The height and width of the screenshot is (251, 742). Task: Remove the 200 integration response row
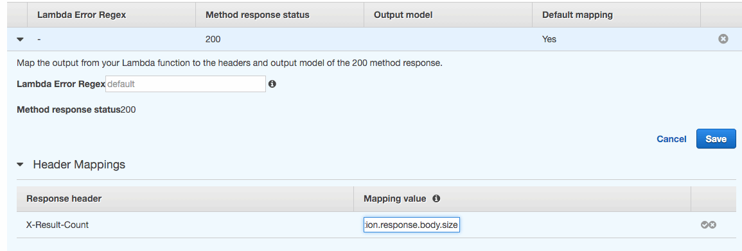[x=723, y=39]
